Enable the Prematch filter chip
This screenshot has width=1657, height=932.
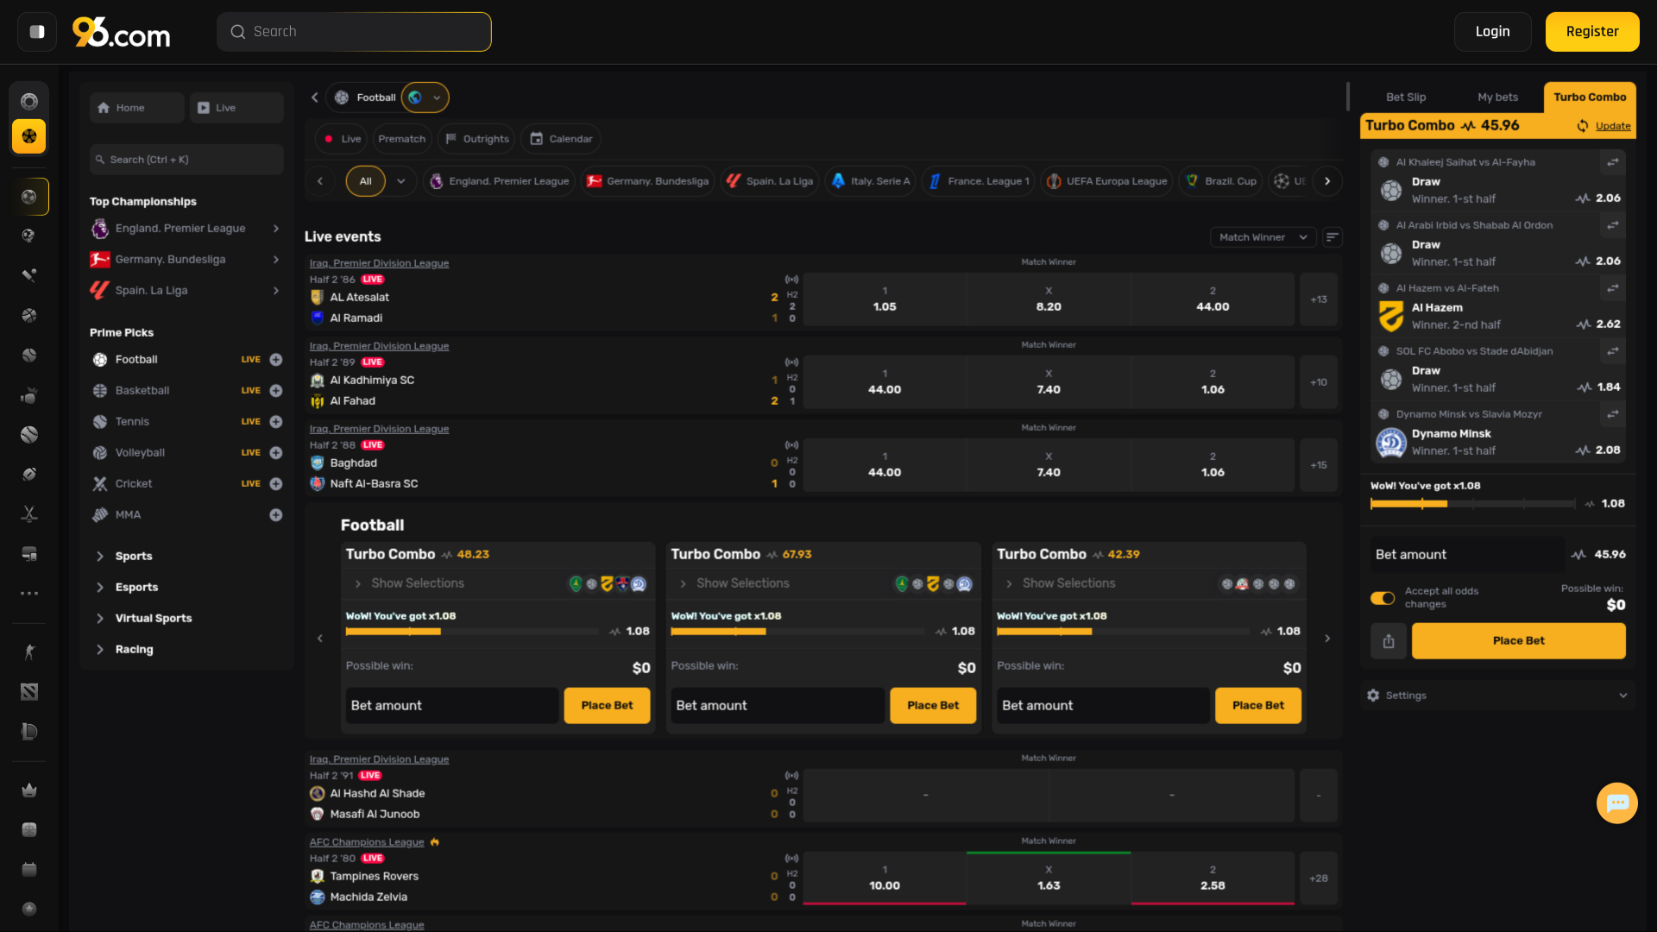[402, 139]
